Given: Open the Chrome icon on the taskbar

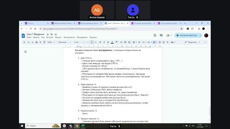Looking at the screenshot, I should (77, 126).
